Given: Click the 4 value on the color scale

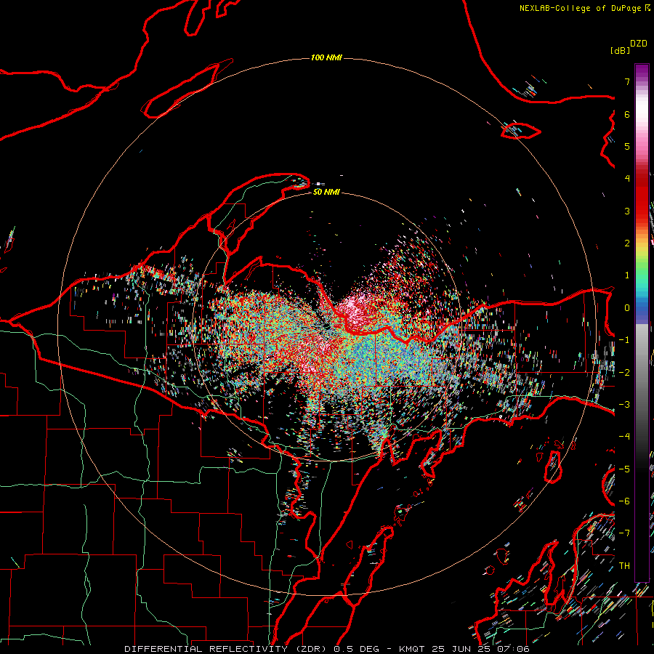Looking at the screenshot, I should 627,179.
